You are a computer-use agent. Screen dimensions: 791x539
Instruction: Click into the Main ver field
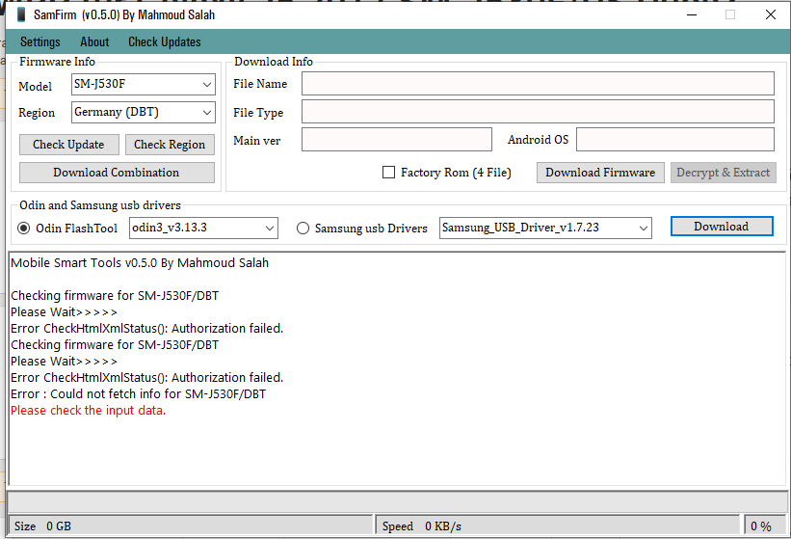point(397,139)
